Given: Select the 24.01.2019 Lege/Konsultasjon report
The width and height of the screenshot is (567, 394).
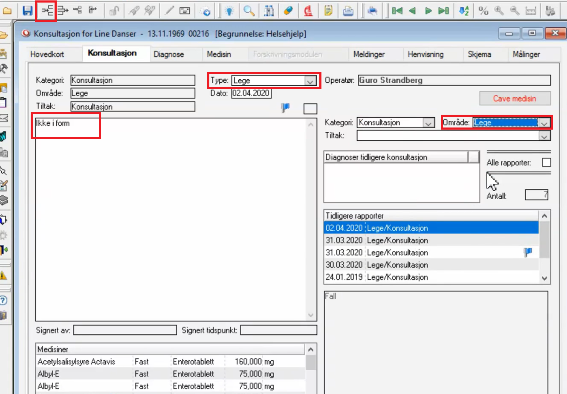Looking at the screenshot, I should [x=431, y=277].
